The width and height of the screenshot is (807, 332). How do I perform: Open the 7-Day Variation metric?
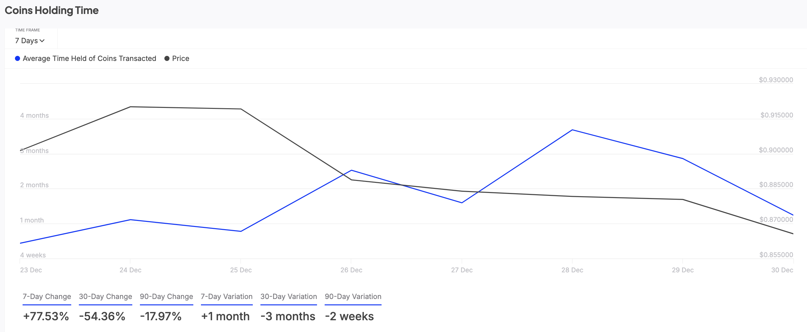(x=226, y=296)
